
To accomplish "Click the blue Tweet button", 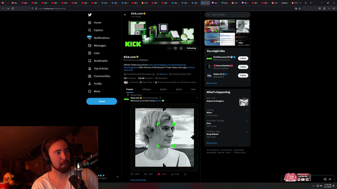I will [x=102, y=101].
